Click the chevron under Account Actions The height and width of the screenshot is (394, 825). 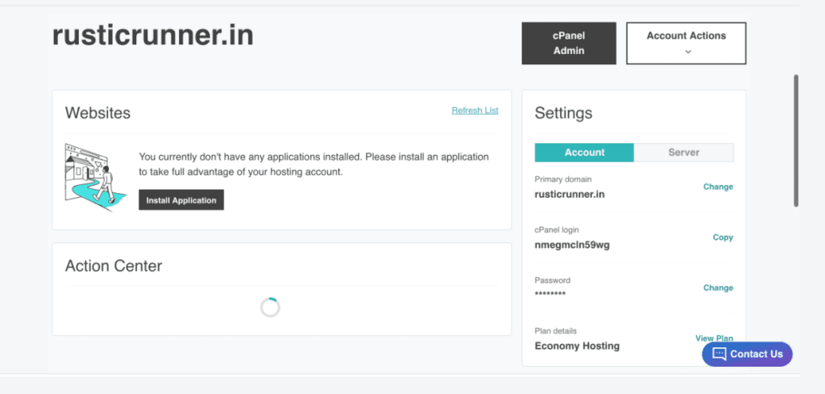[688, 51]
